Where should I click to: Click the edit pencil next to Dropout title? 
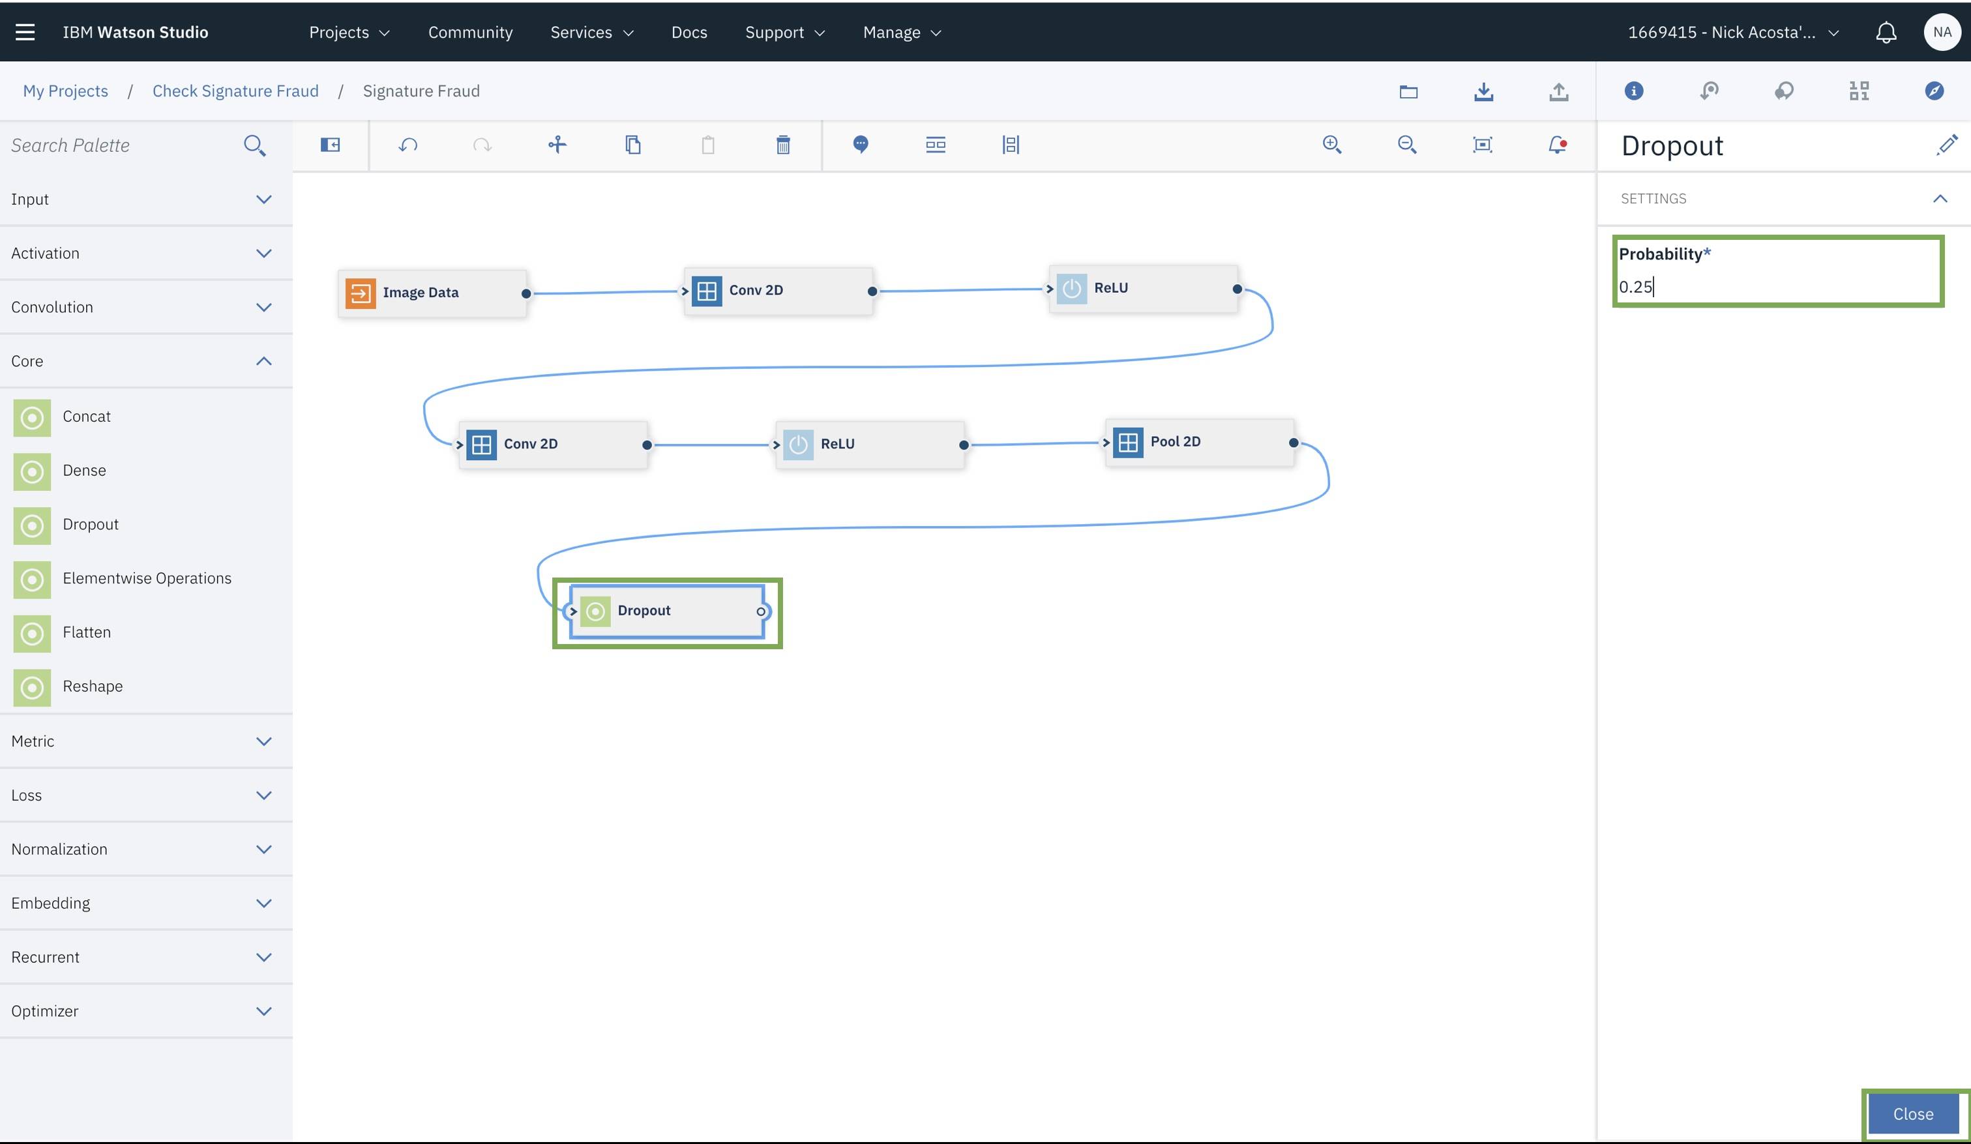tap(1947, 145)
